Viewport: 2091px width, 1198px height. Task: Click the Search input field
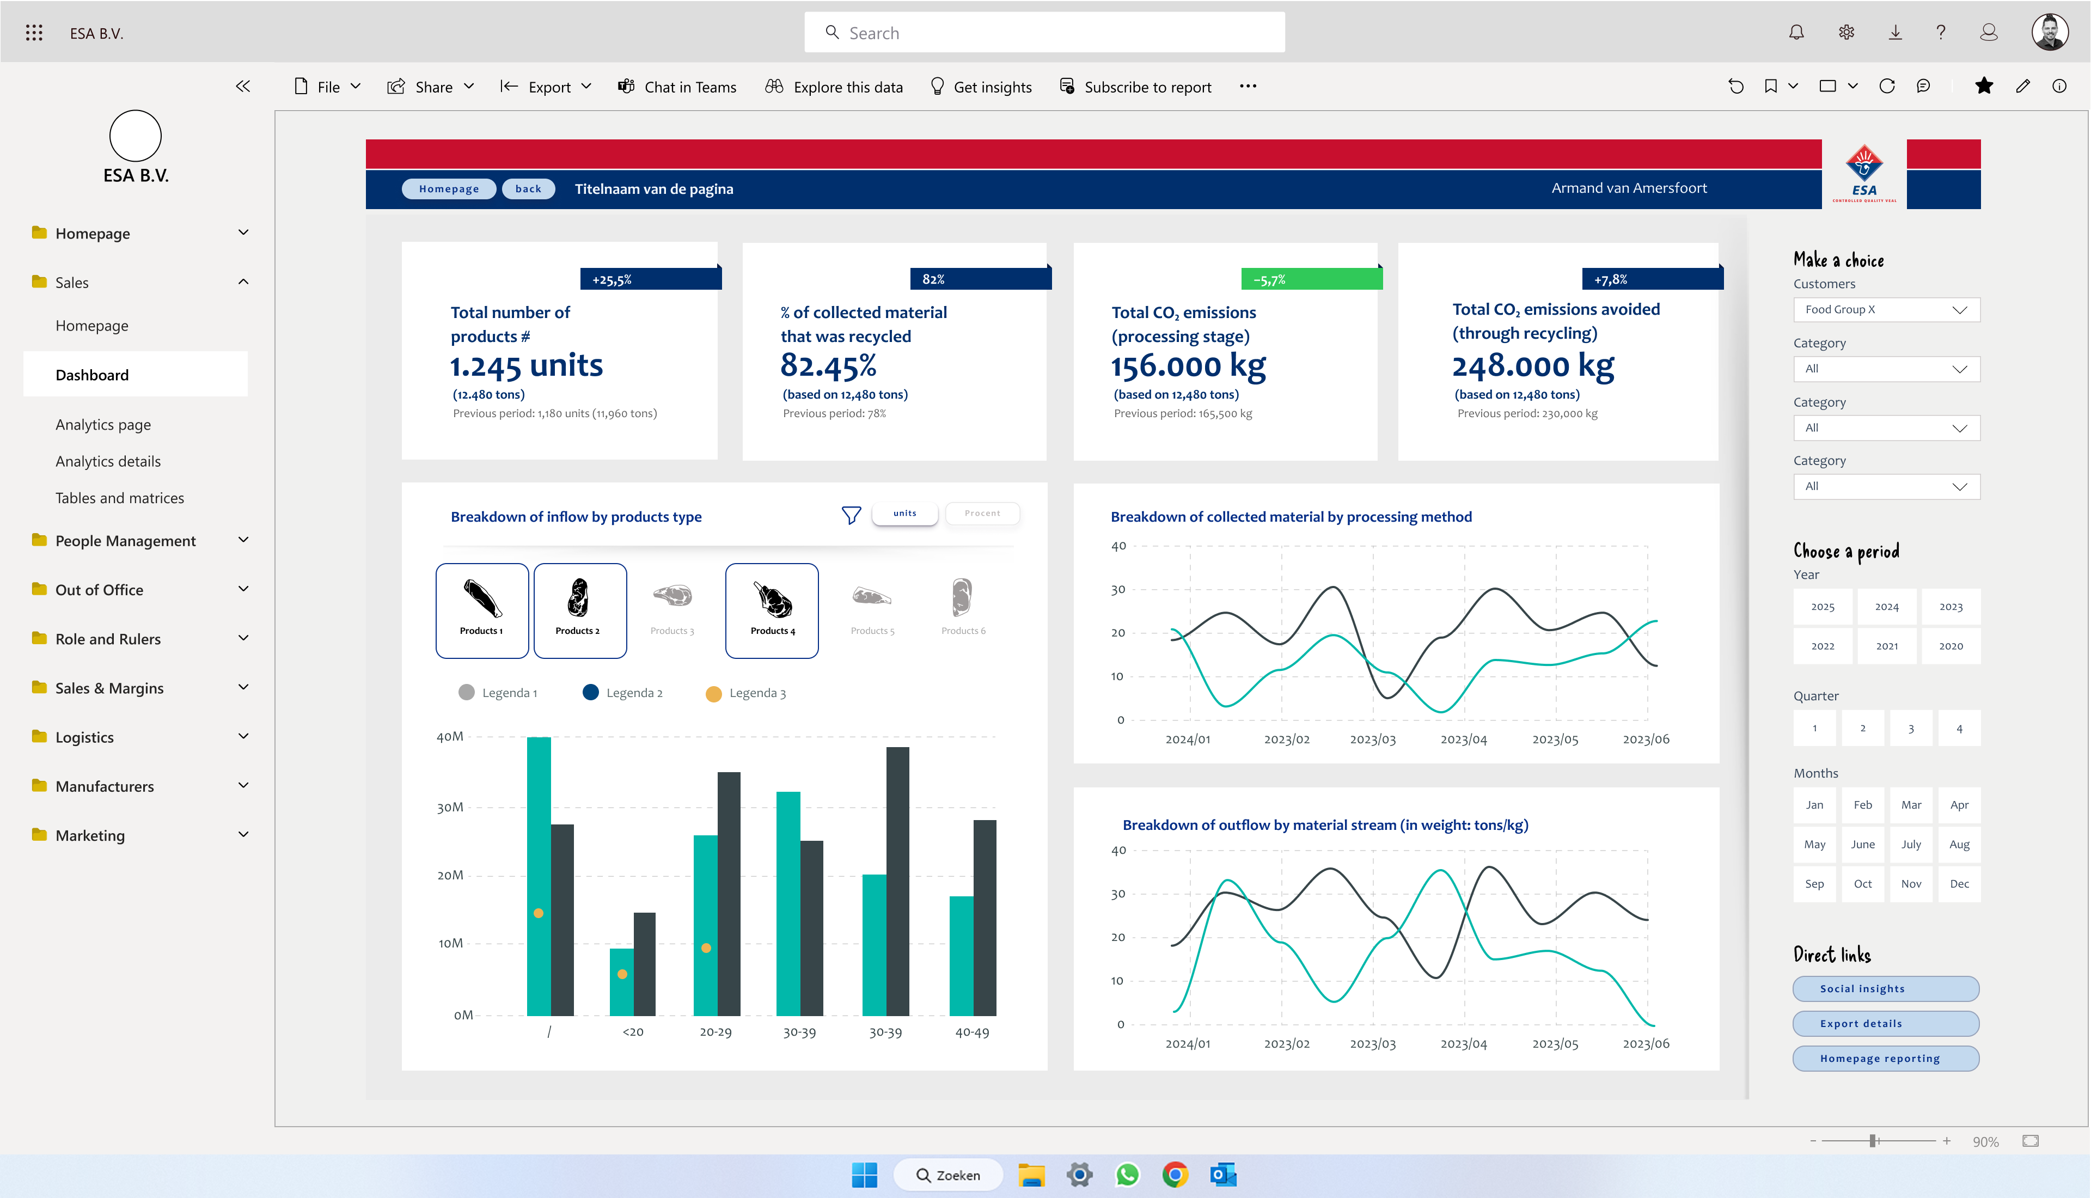1044,33
